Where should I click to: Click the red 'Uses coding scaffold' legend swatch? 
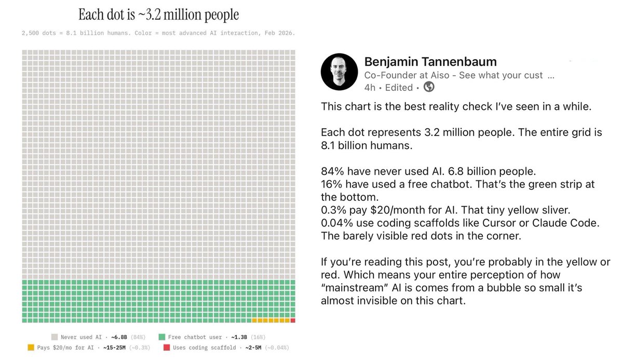(166, 348)
